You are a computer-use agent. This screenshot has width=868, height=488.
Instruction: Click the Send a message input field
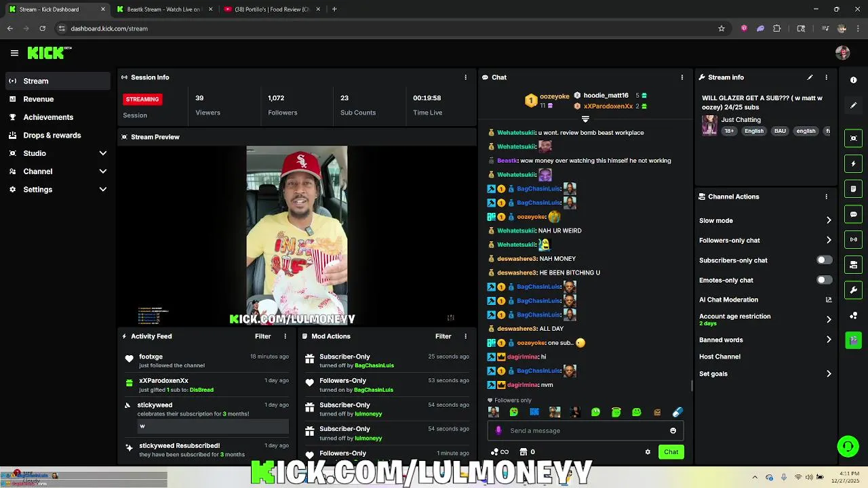click(x=585, y=430)
